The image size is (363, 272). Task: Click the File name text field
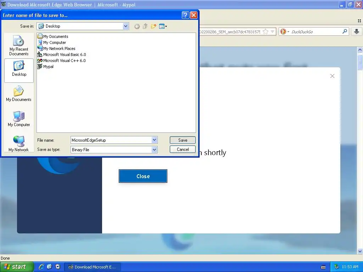[x=111, y=140]
